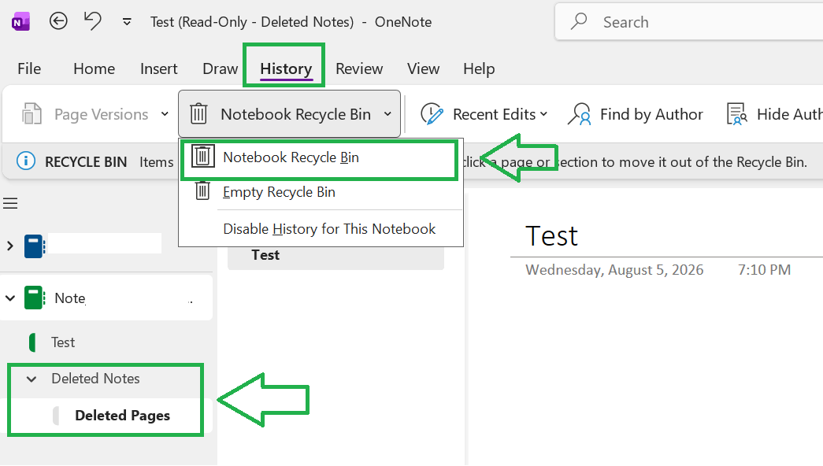
Task: Undo the last action
Action: click(x=92, y=21)
